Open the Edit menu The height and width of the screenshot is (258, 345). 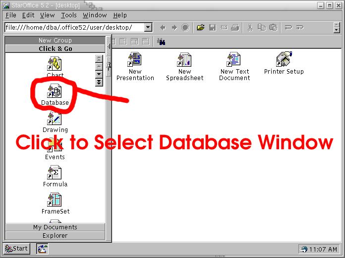pyautogui.click(x=28, y=15)
